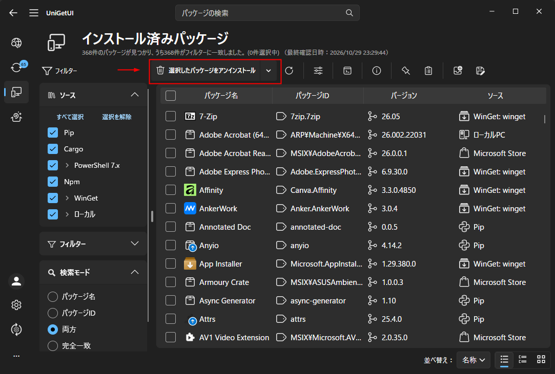
Task: Select the Armoury Crate package row
Action: (x=352, y=282)
